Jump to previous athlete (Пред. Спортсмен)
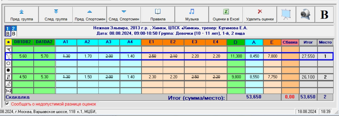The width and height of the screenshot is (339, 116). (x=90, y=15)
